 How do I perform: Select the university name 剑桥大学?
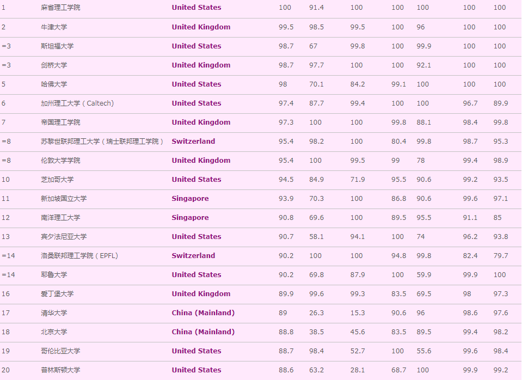(x=54, y=65)
